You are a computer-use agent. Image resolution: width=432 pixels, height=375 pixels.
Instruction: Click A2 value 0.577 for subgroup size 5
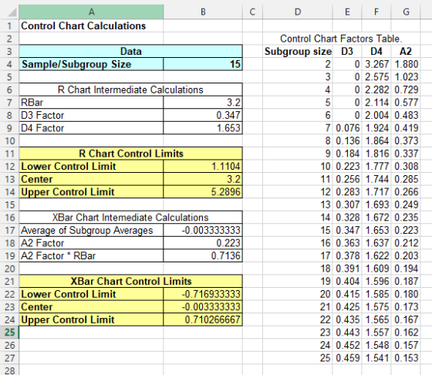pos(406,103)
